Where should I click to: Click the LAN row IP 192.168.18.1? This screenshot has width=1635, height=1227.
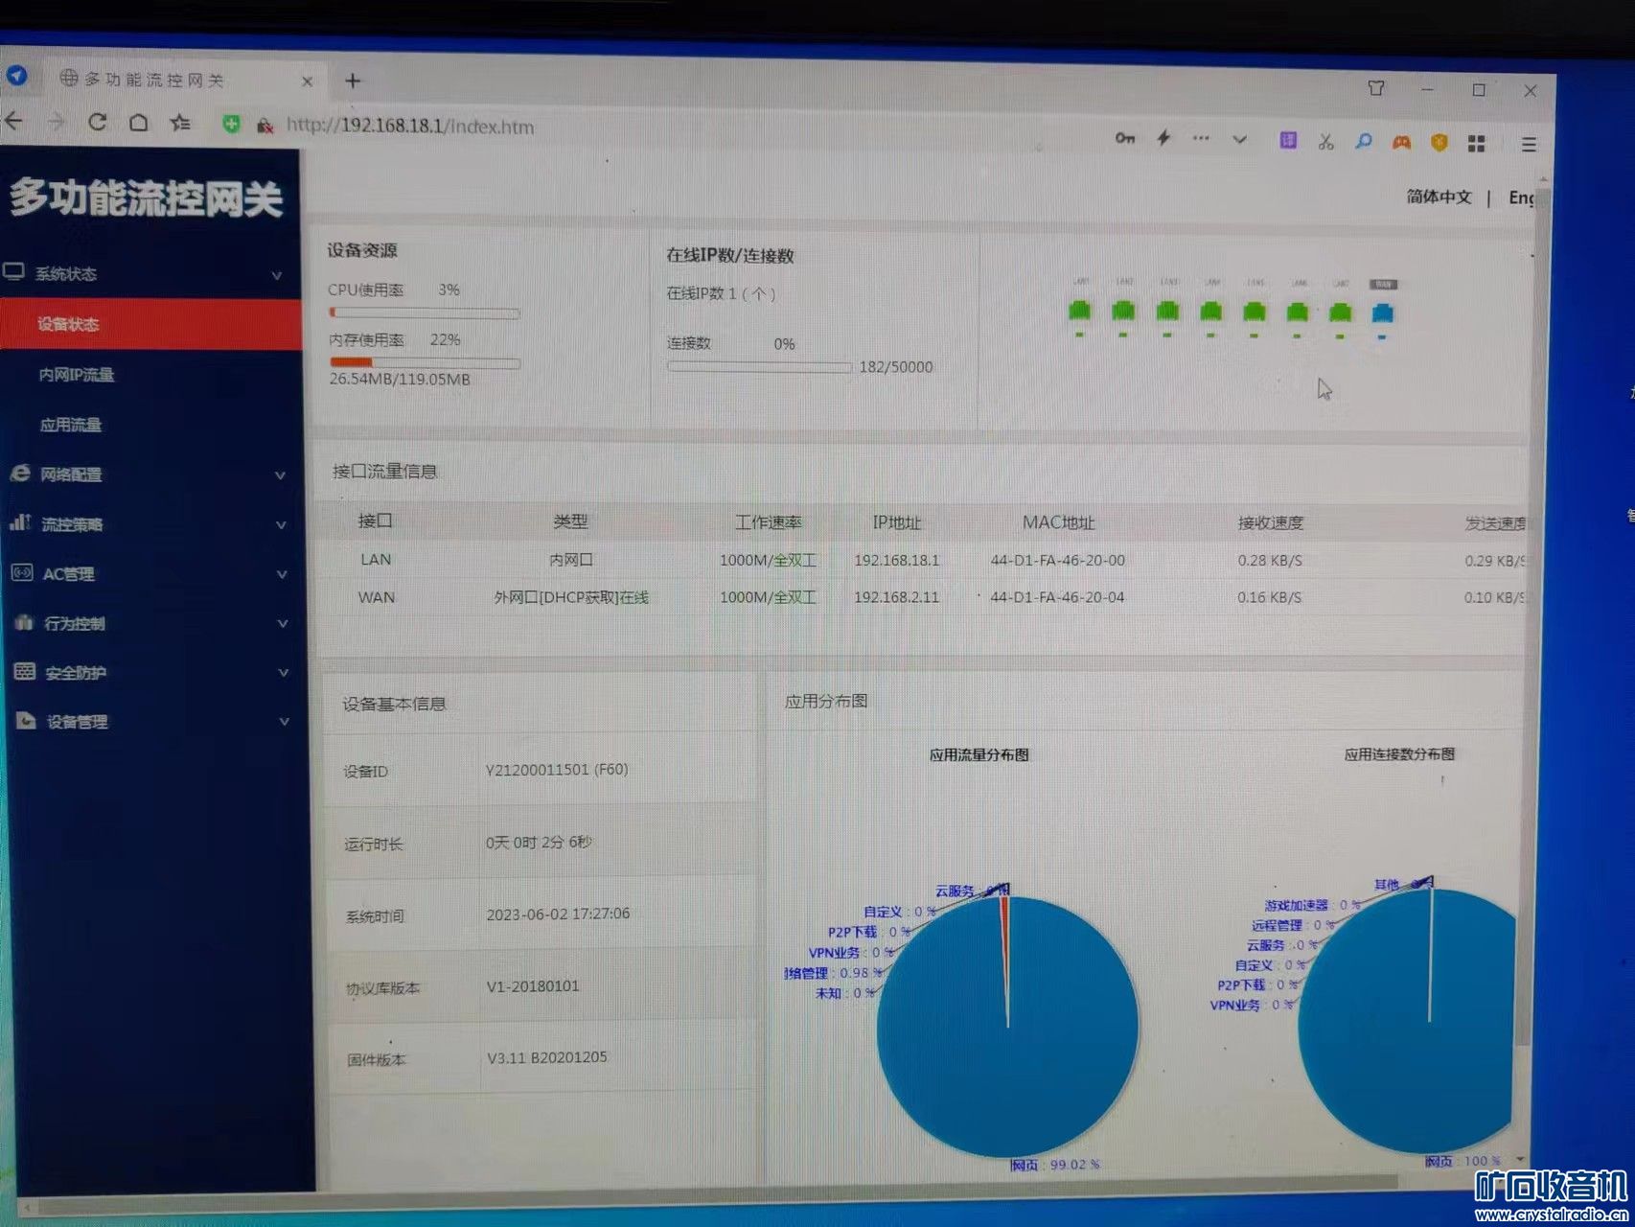click(897, 560)
